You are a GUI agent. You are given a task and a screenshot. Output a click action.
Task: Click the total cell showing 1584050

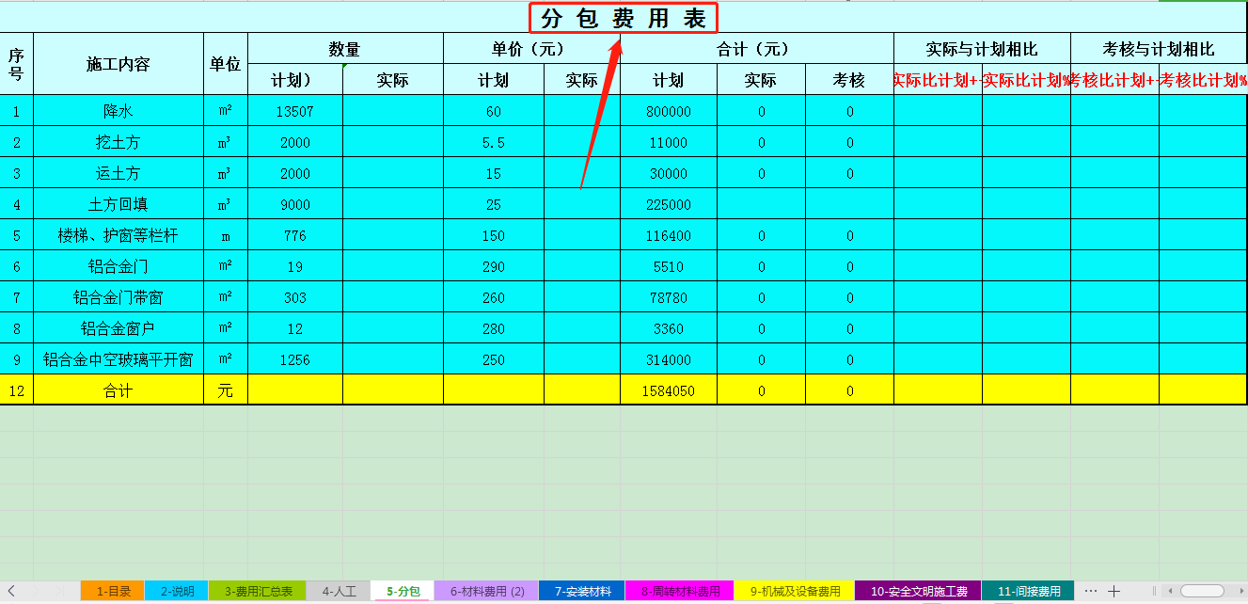(669, 389)
